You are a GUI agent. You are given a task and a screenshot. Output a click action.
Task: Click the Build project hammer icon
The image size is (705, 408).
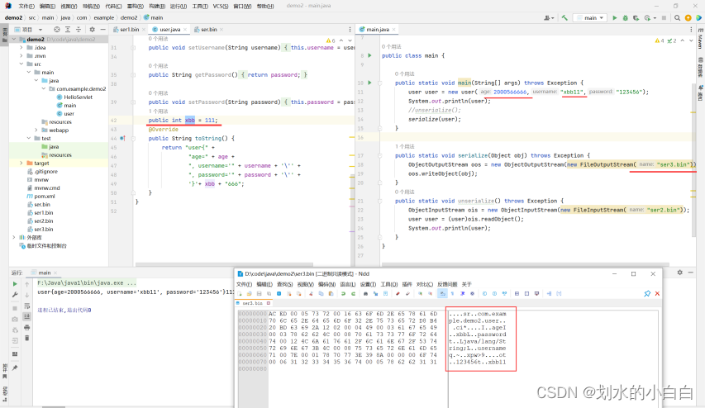564,17
